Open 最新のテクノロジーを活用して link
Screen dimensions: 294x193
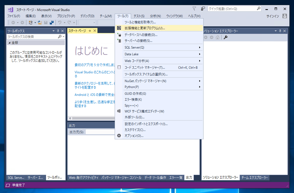95,85
